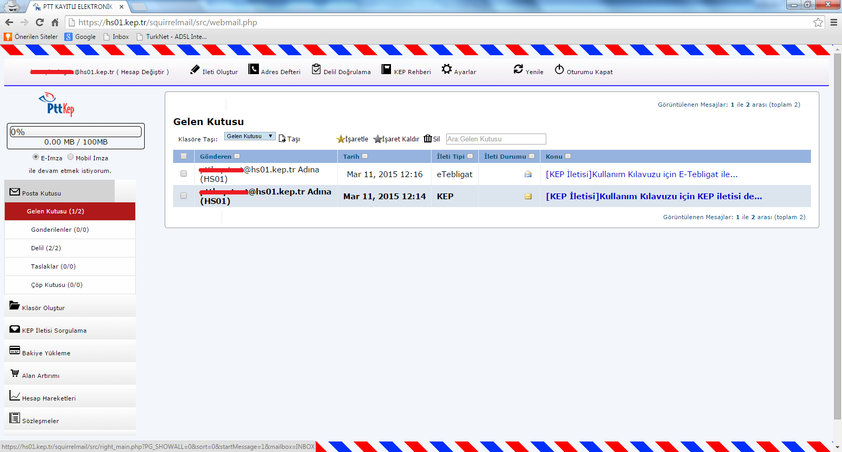This screenshot has height=452, width=842.
Task: Click the Alan Artırımı cart icon
Action: tap(15, 373)
